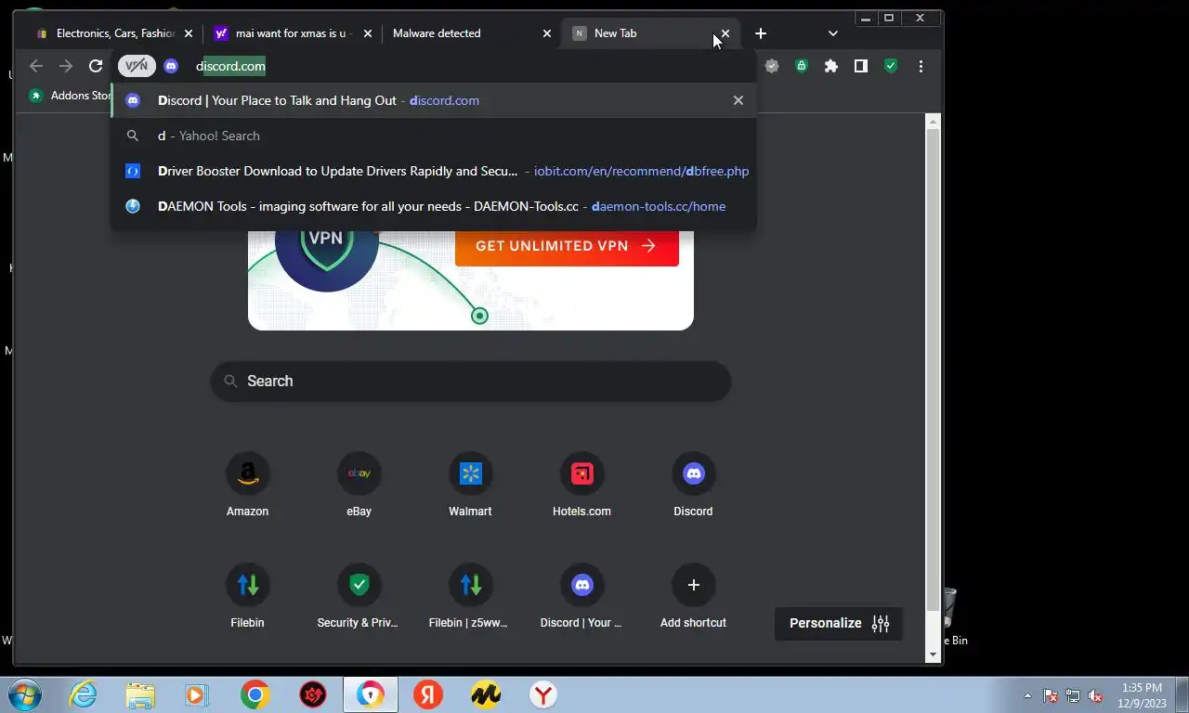Open the Hotels.com shortcut
Image resolution: width=1189 pixels, height=713 pixels.
click(581, 486)
